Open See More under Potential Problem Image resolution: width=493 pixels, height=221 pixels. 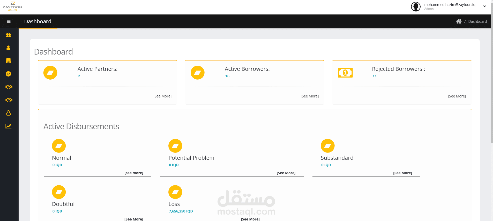pyautogui.click(x=286, y=173)
